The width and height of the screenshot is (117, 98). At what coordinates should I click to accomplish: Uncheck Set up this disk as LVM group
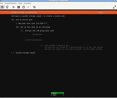(33, 27)
